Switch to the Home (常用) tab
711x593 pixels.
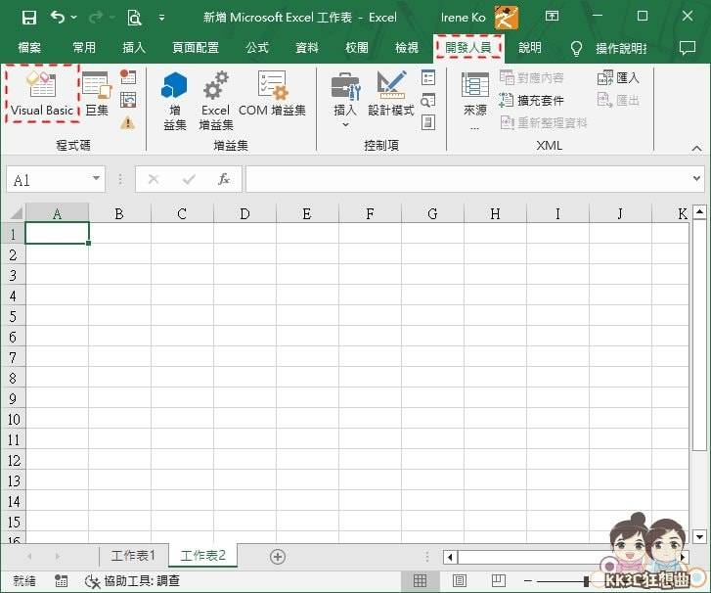coord(84,48)
